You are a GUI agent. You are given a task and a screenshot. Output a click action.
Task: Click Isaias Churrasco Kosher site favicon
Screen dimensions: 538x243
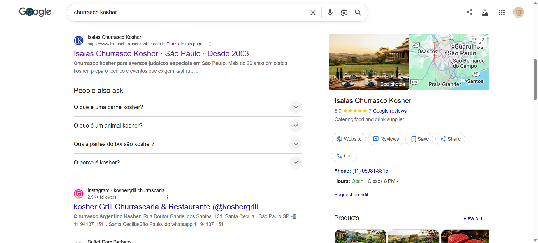click(78, 41)
